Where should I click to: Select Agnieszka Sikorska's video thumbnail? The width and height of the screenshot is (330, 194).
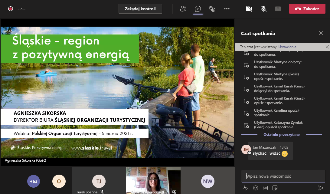tap(153, 180)
